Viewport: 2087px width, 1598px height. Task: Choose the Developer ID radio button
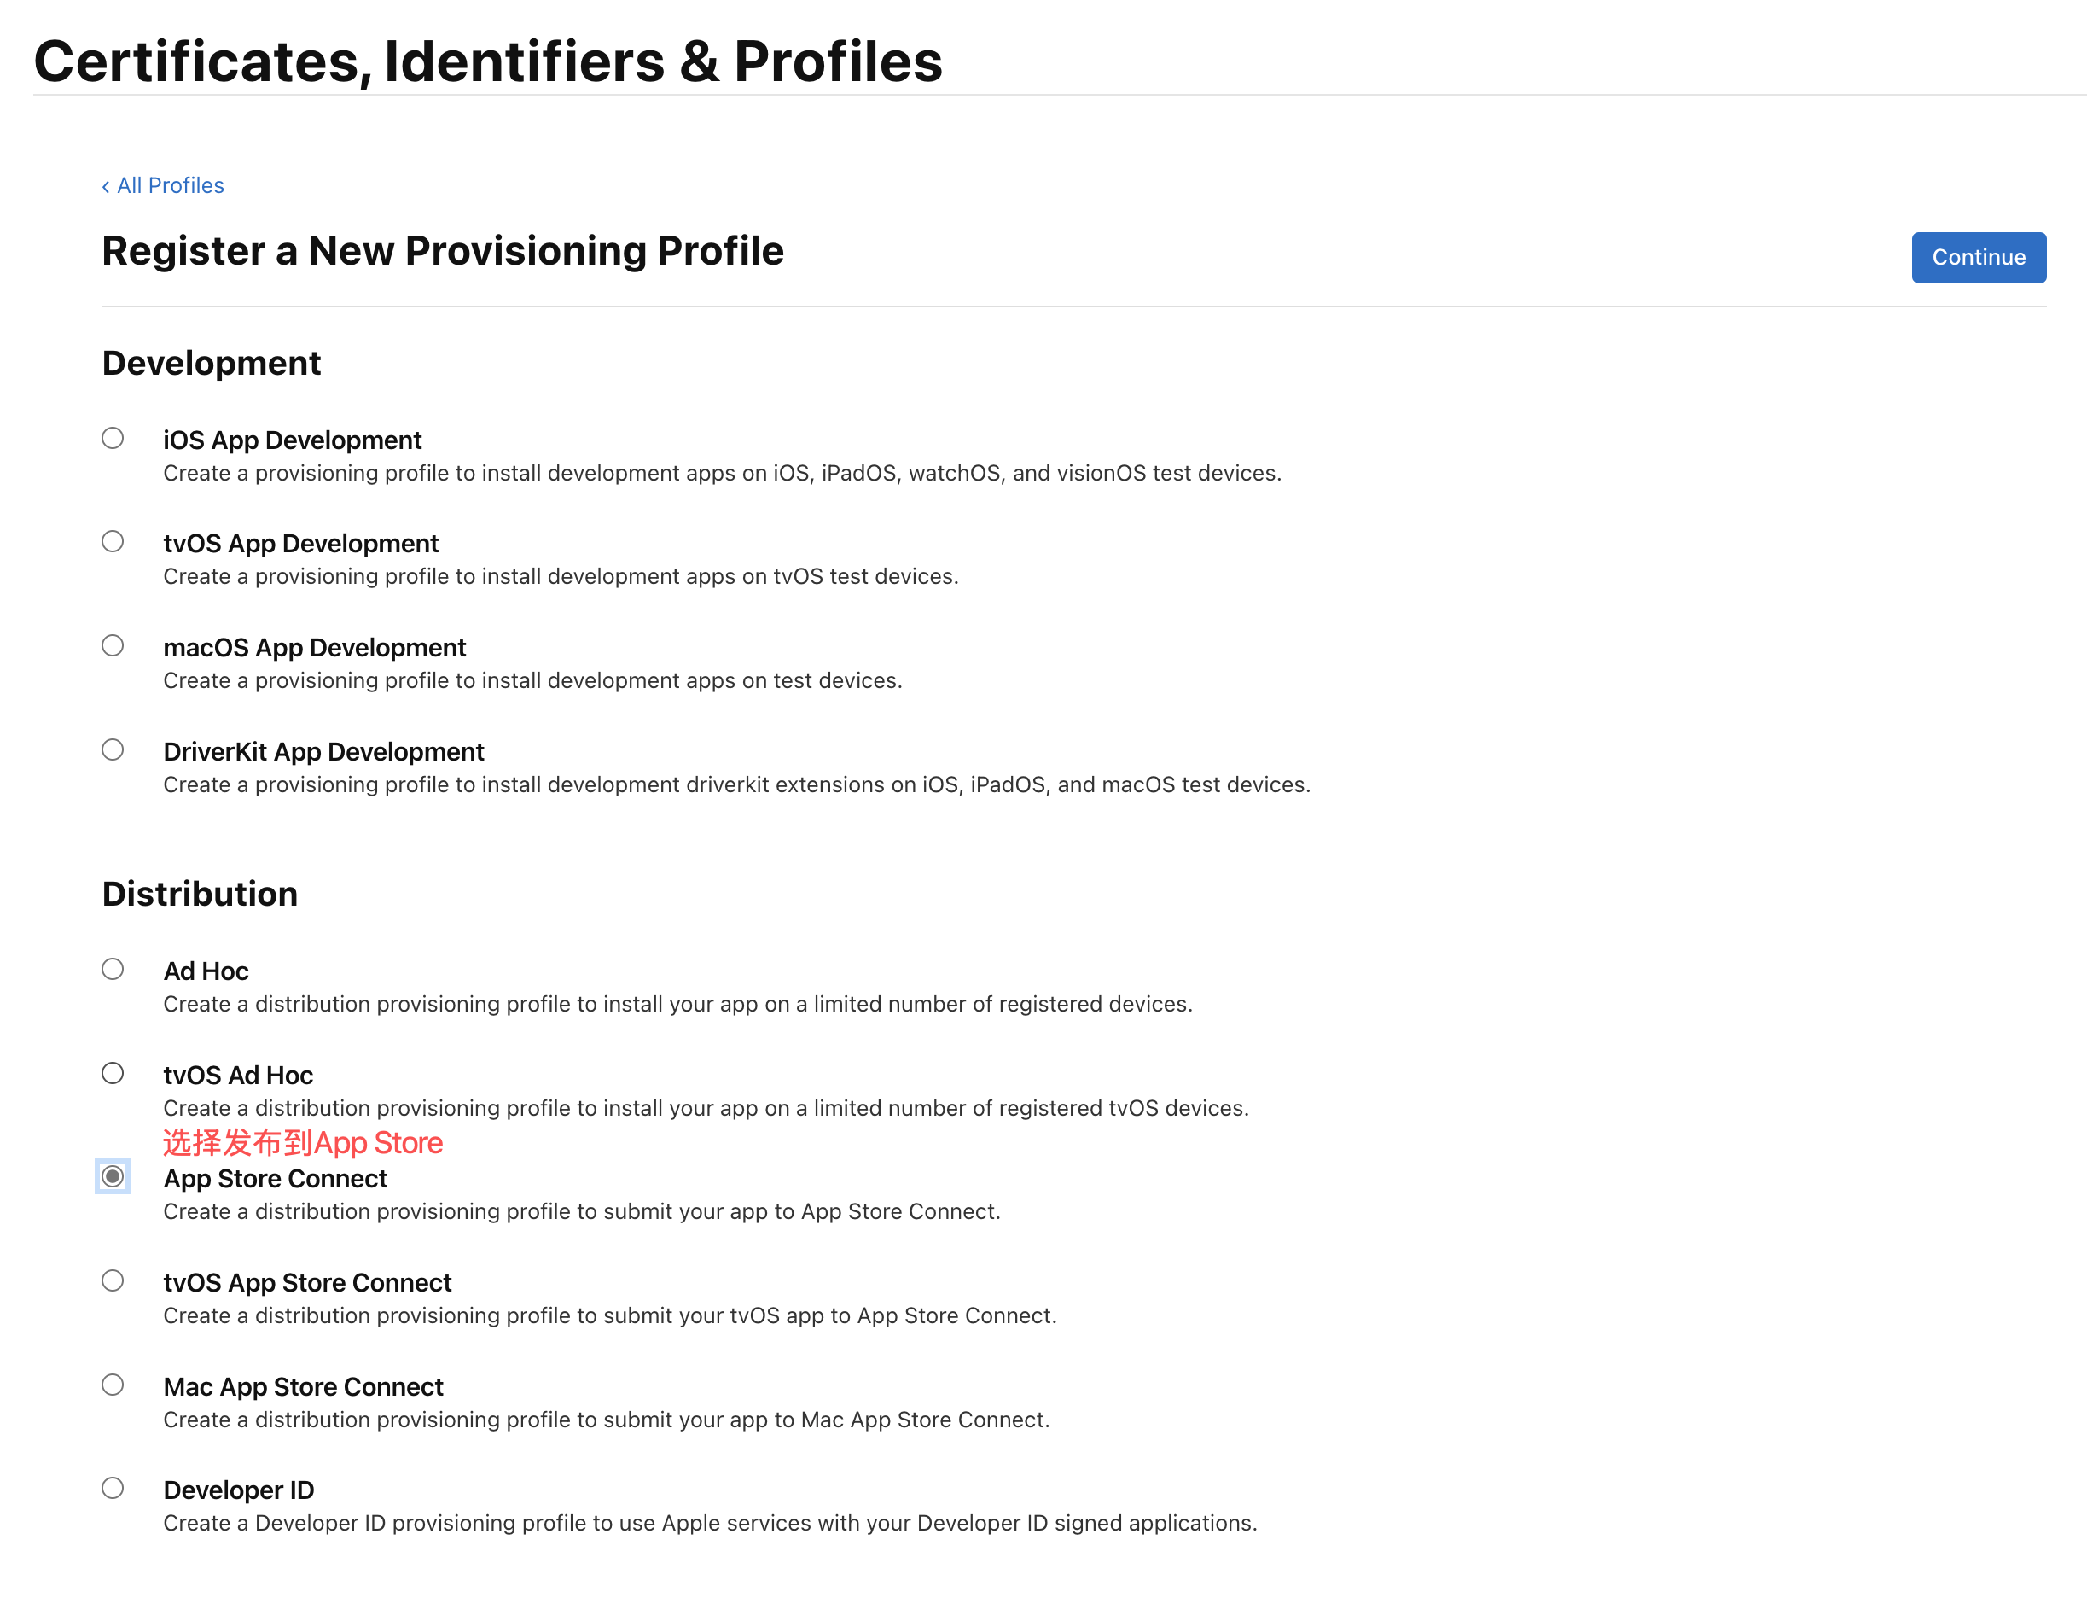click(x=113, y=1488)
